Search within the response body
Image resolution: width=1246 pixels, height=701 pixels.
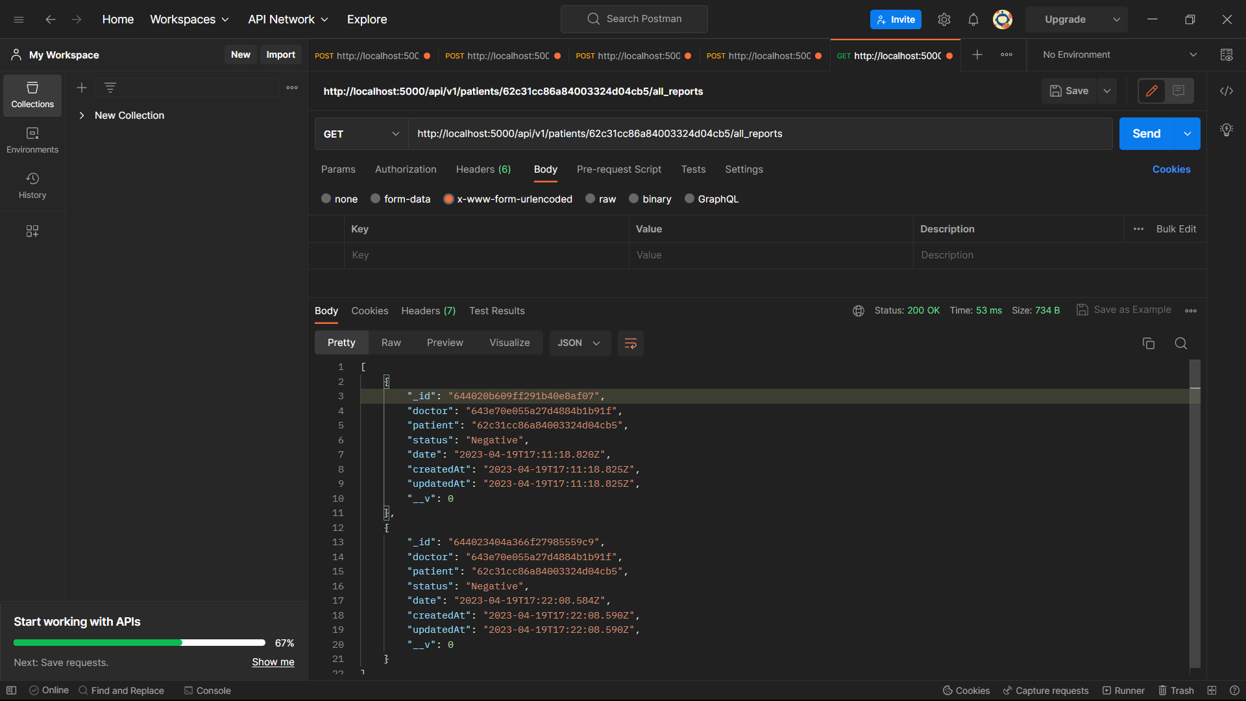coord(1180,343)
